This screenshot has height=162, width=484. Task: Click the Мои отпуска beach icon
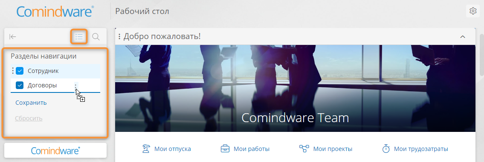click(x=146, y=149)
